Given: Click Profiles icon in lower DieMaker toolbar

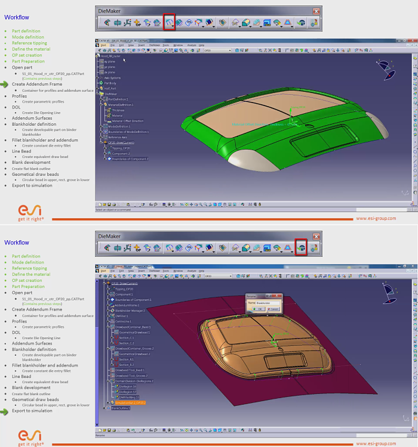Looking at the screenshot, I should tap(179, 248).
